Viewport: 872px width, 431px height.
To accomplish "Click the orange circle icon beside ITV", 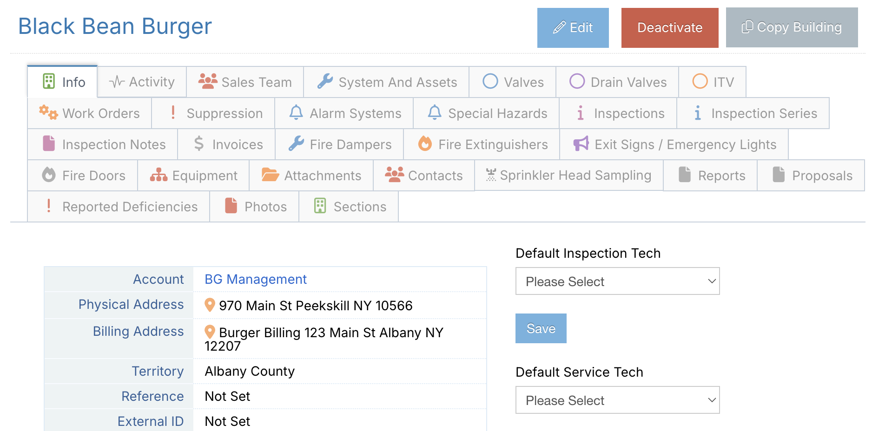I will 700,81.
